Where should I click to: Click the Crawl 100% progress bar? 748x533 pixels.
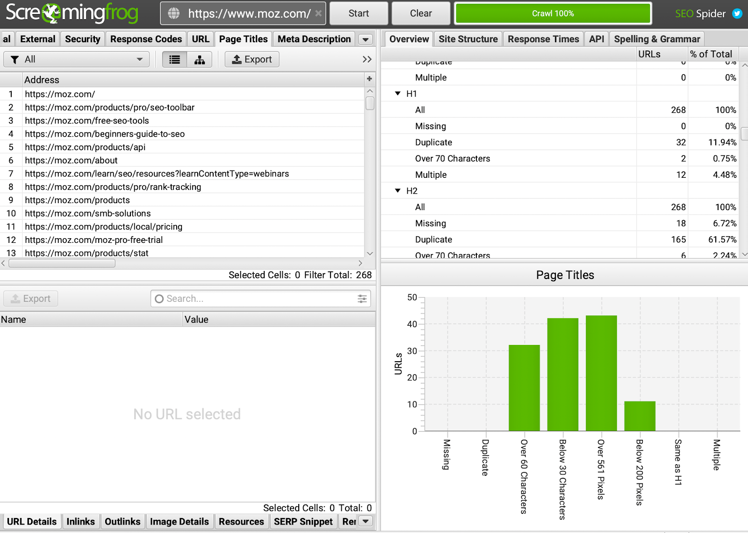[x=553, y=14]
